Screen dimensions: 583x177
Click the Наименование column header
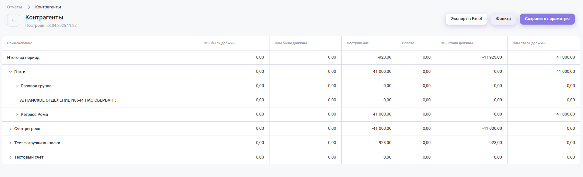click(x=20, y=43)
